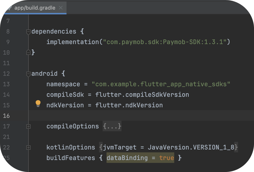Click JavaVersion.VERSION_1_8 in kotlinOptions
Screen dimensions: 254x172
coord(191,147)
